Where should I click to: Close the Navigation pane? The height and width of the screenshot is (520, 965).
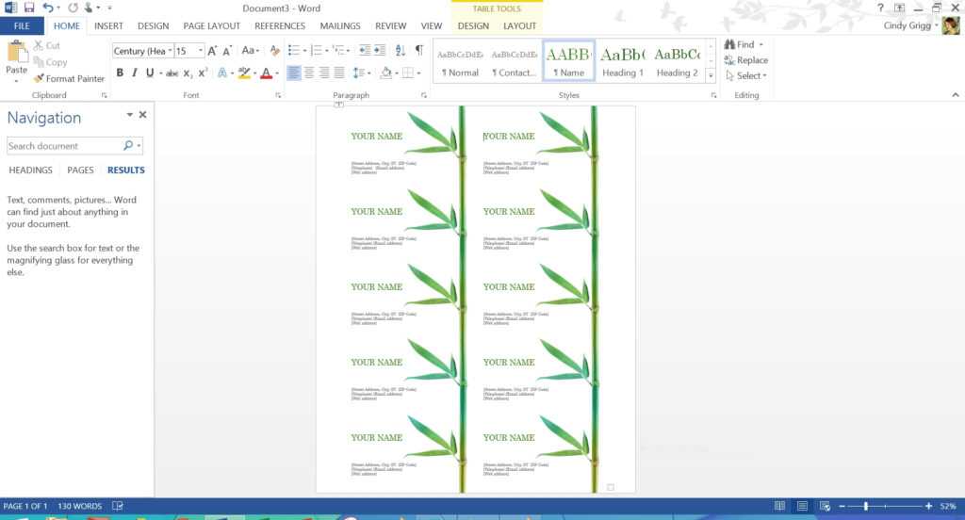[143, 115]
